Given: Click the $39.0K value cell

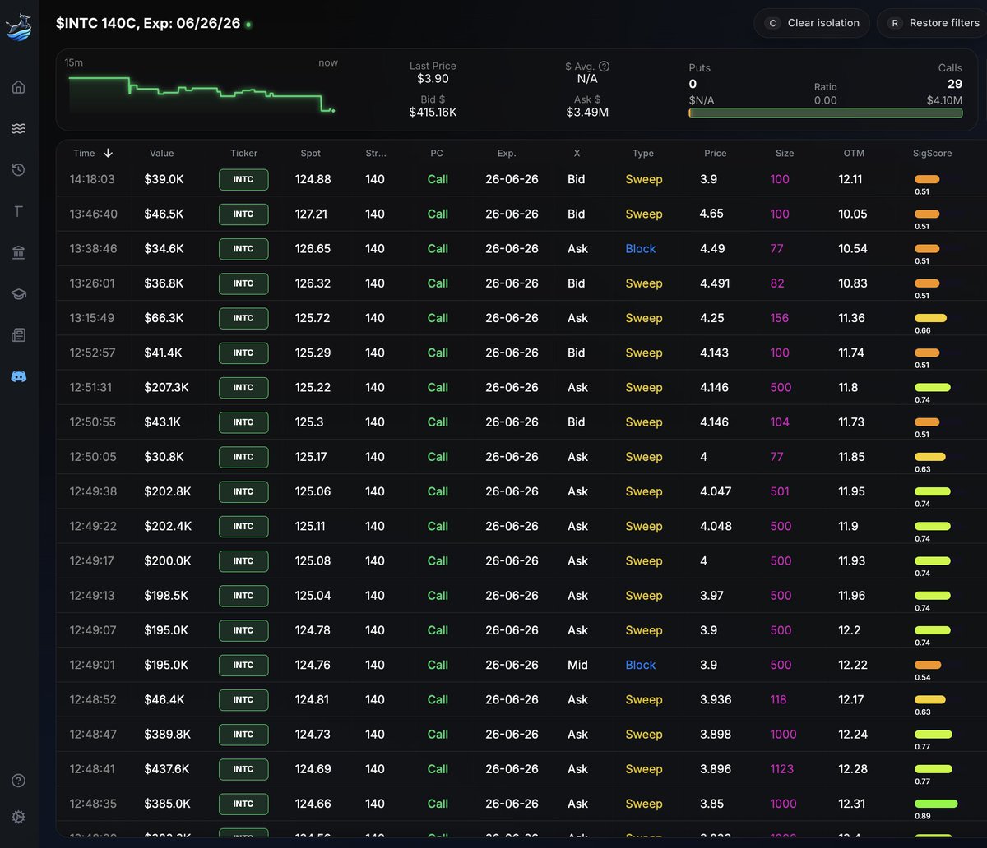Looking at the screenshot, I should [x=164, y=179].
